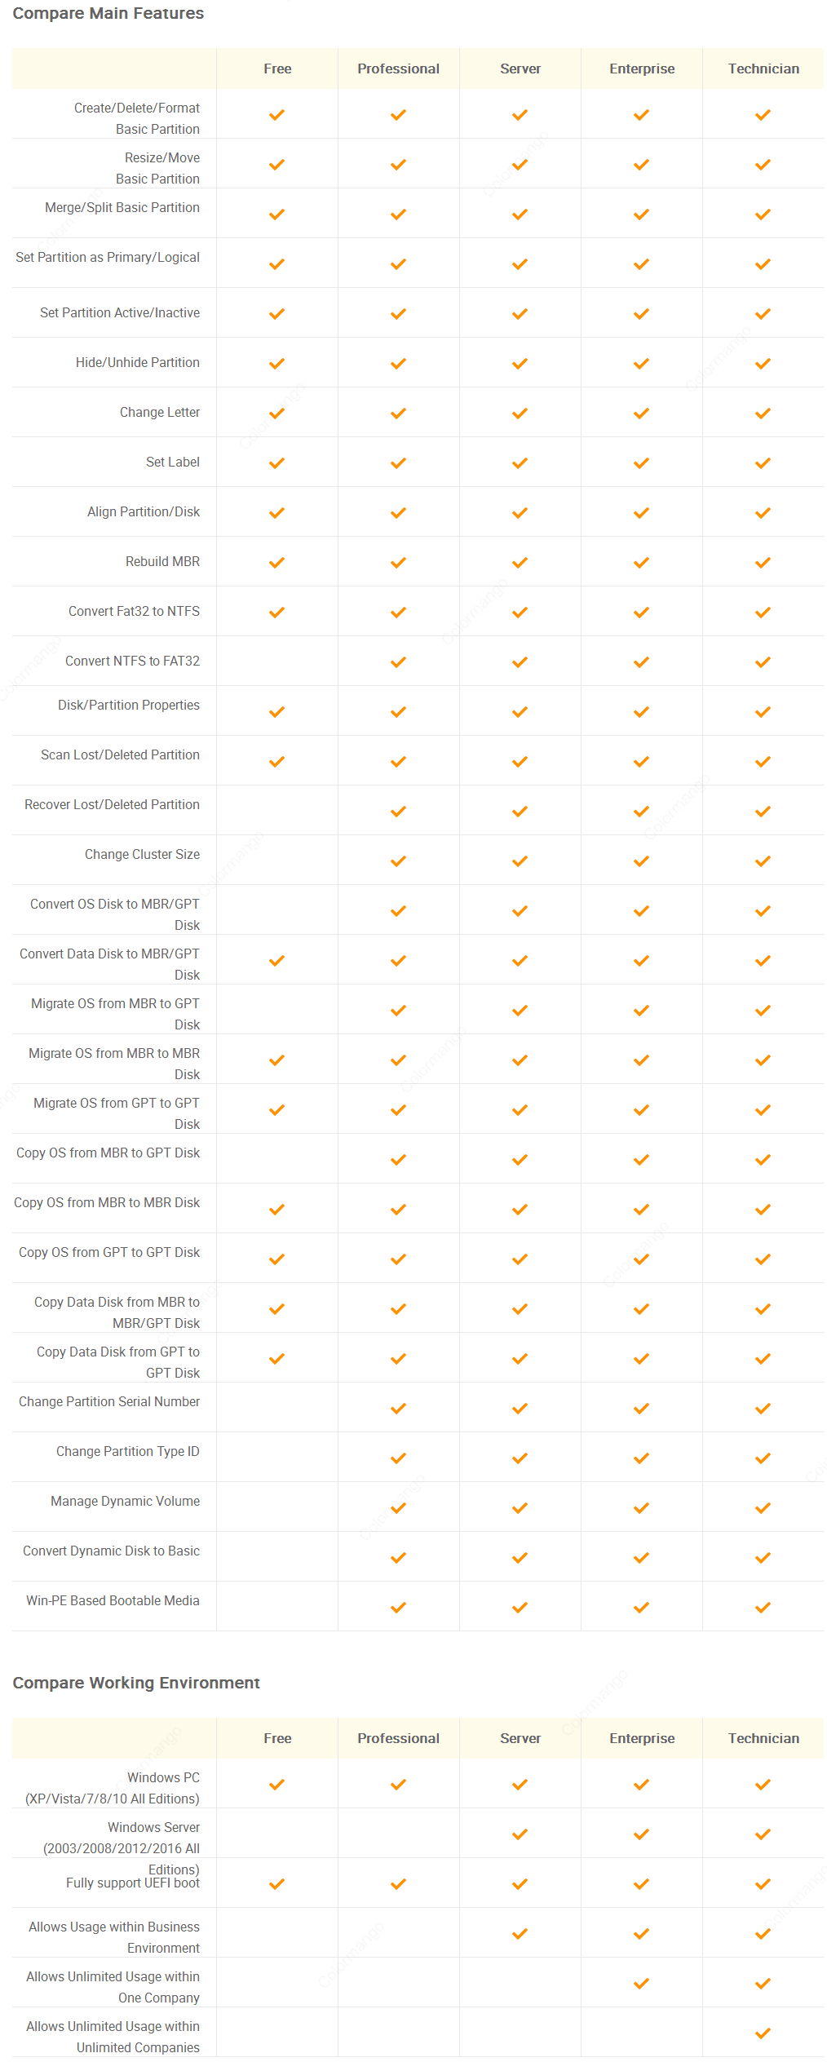This screenshot has height=2062, width=827.
Task: Click the Recover Lost/Deleted Partition feature label
Action: coord(112,804)
